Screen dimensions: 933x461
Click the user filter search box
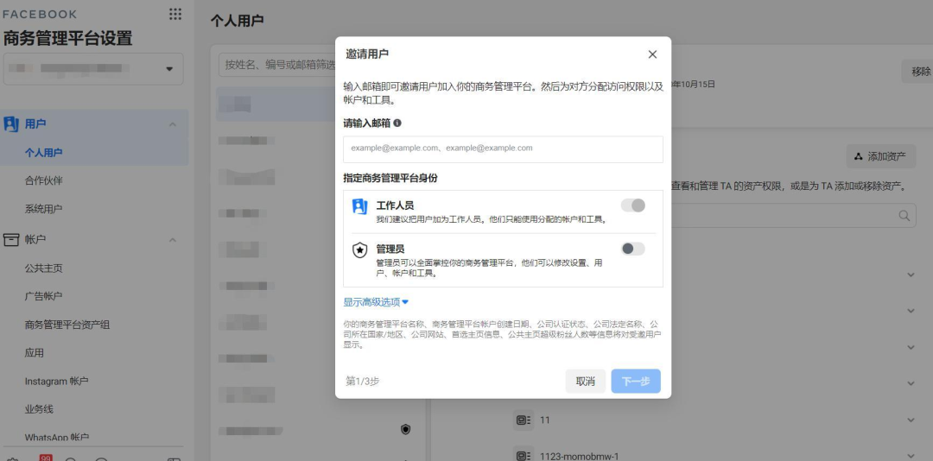click(x=276, y=64)
